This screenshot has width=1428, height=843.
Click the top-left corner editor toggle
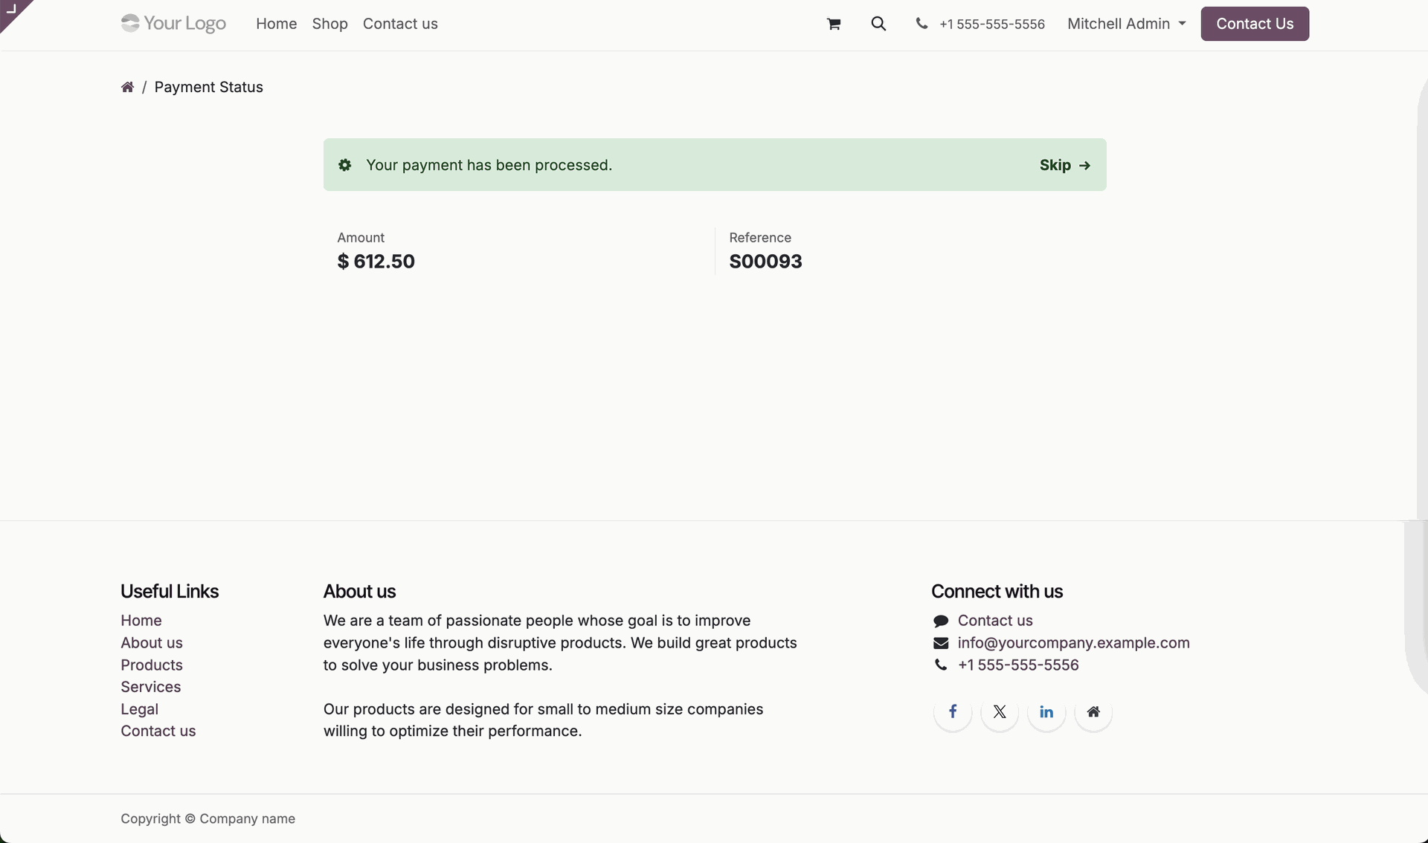pyautogui.click(x=11, y=10)
